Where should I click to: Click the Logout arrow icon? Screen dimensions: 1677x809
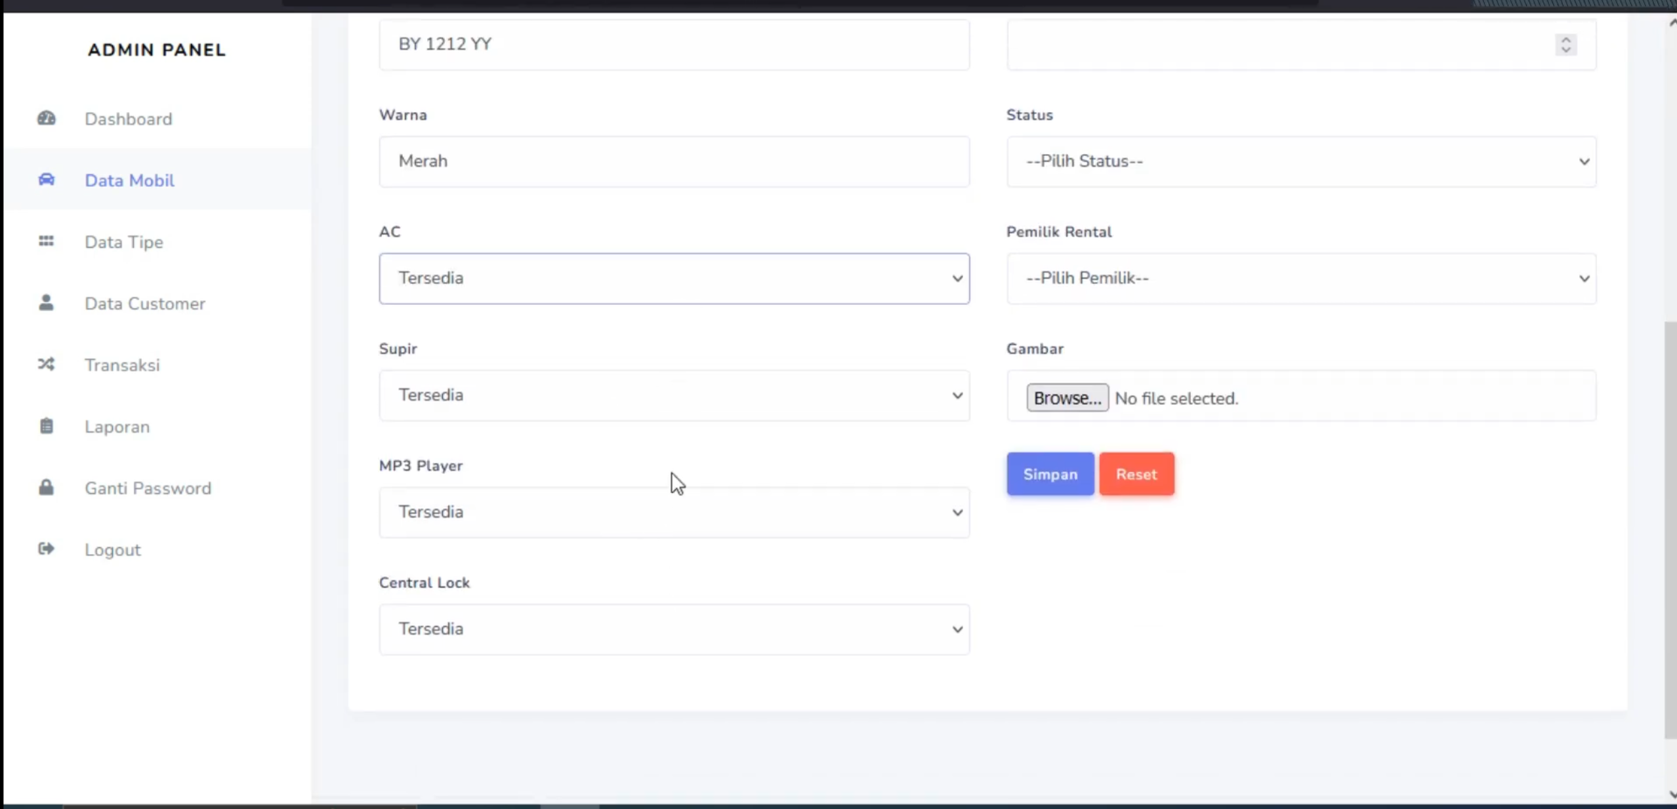point(46,549)
